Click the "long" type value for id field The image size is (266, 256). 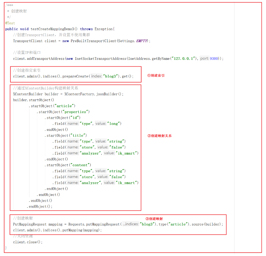(x=114, y=123)
